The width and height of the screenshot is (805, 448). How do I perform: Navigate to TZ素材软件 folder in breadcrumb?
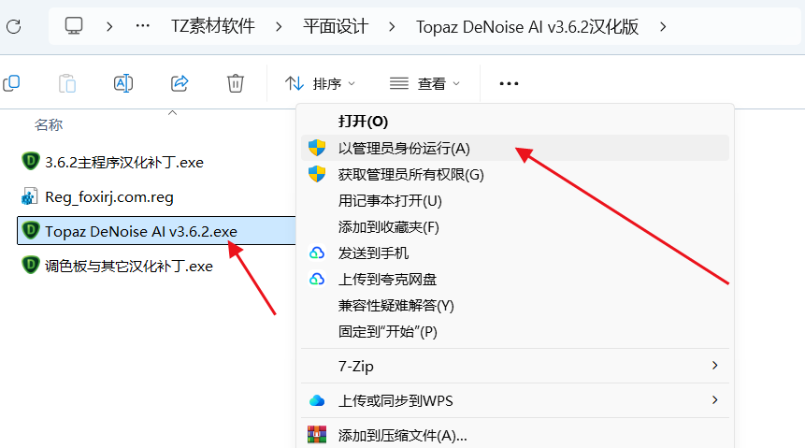213,25
